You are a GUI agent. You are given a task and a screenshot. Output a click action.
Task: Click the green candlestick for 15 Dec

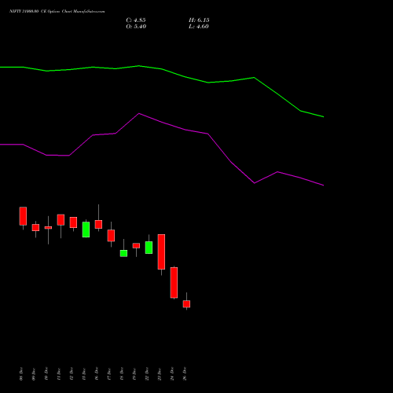(86, 230)
